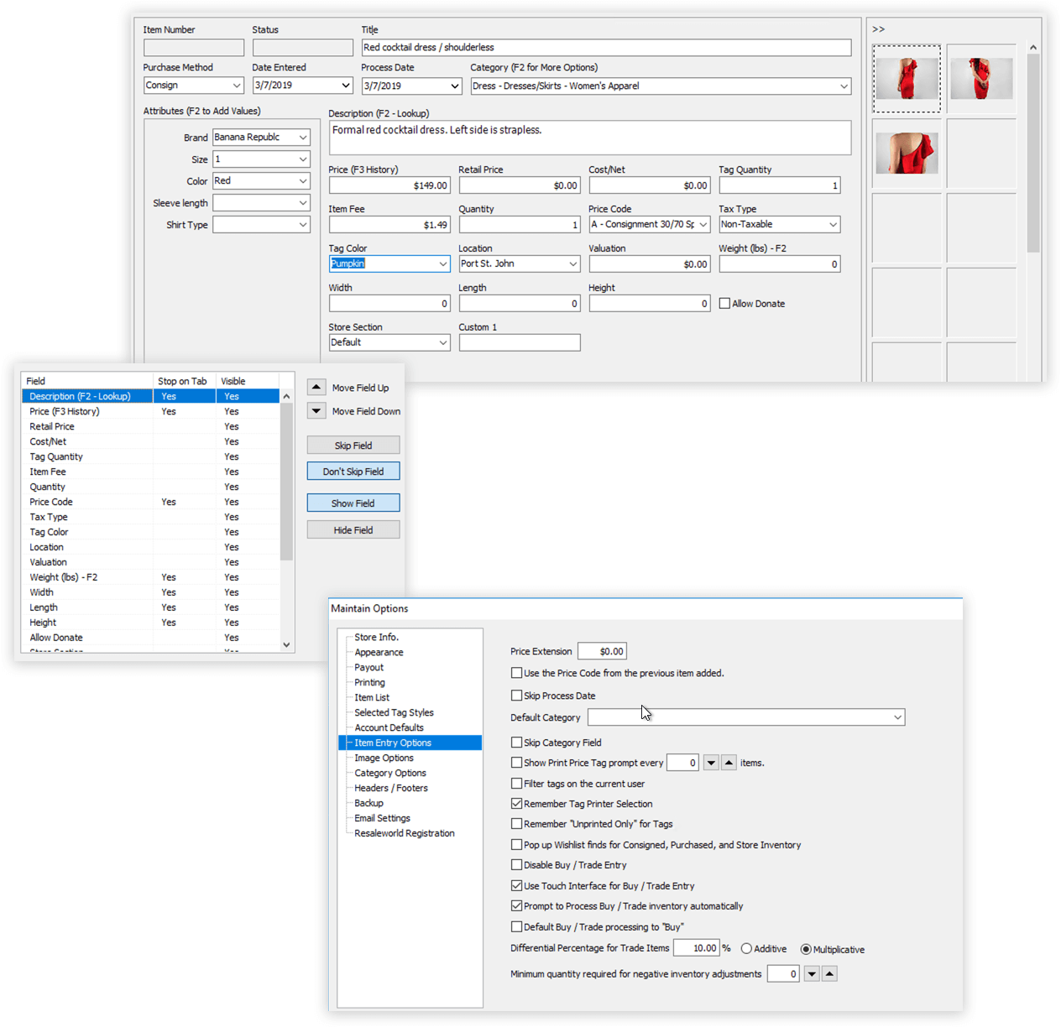
Task: Click the >> expand images panel icon
Action: coord(878,29)
